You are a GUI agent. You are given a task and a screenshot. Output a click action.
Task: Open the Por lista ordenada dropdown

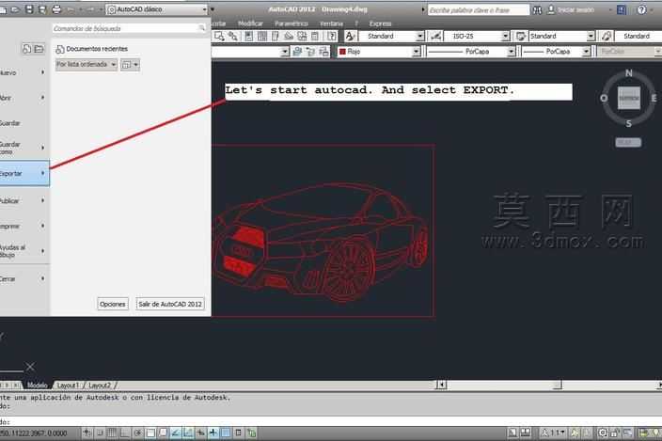87,64
